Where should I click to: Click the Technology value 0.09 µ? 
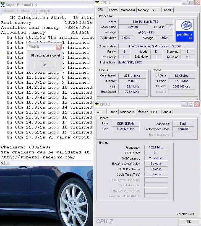coord(126,38)
